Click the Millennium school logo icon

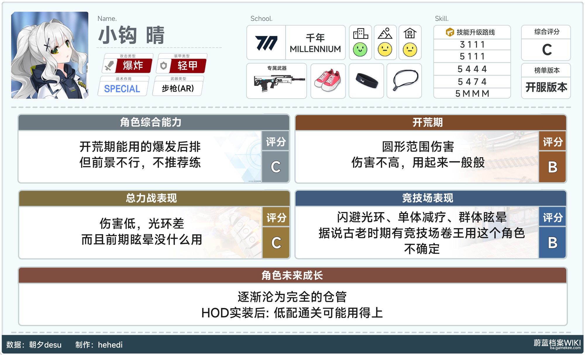pos(266,43)
